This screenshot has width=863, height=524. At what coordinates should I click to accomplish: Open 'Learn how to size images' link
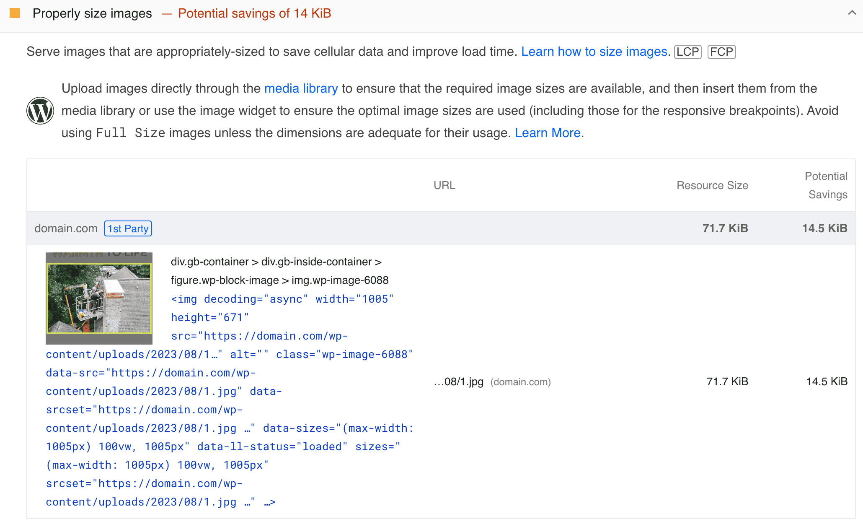point(594,52)
